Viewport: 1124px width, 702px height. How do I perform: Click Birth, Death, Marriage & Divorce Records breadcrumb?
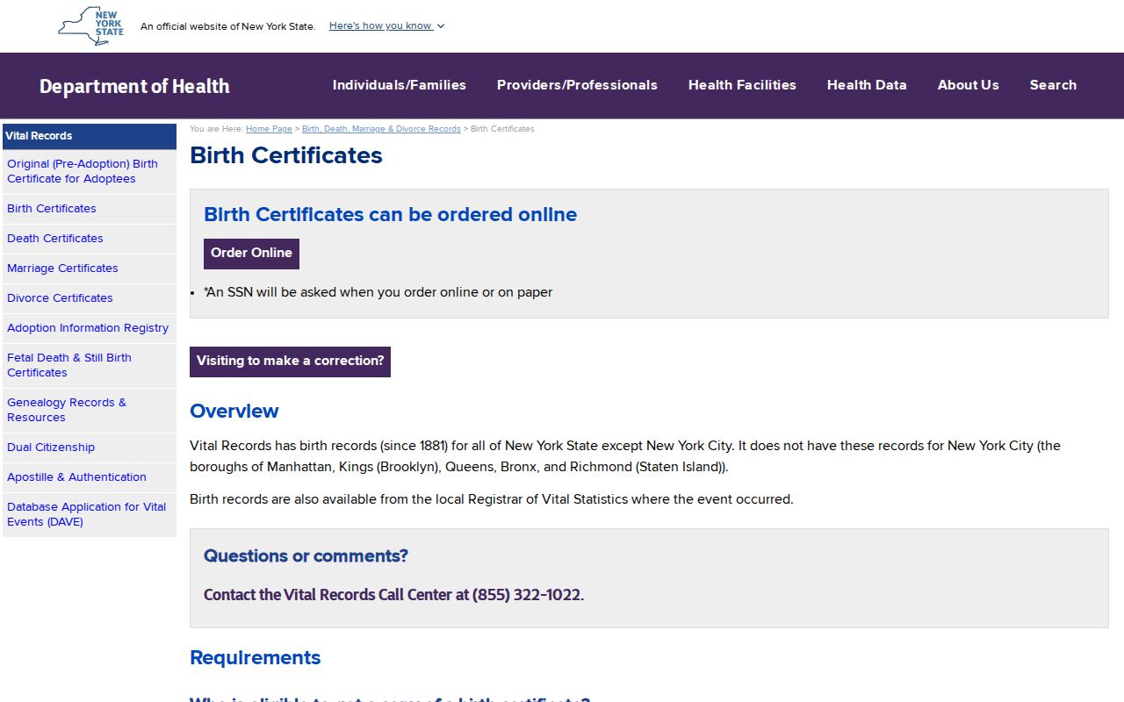tap(381, 129)
